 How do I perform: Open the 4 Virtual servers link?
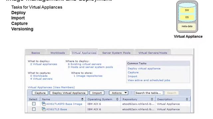click(41, 79)
